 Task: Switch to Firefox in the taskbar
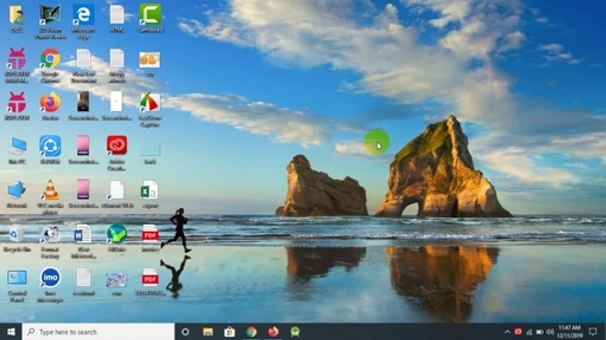coord(273,332)
